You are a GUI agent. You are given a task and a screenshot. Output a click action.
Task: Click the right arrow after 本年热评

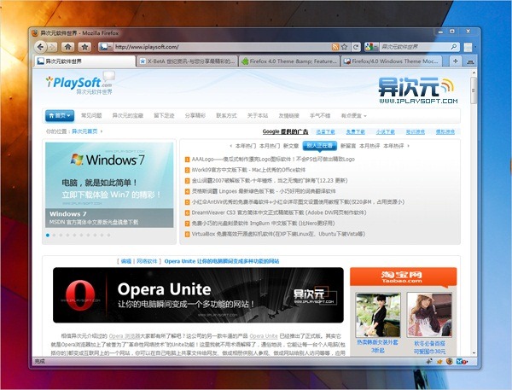coord(409,146)
